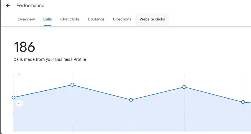
Task: Select the highest data point on the chart
Action: click(72, 85)
